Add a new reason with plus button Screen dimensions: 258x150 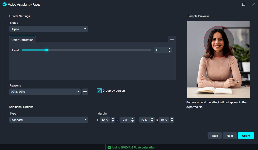pyautogui.click(x=85, y=92)
